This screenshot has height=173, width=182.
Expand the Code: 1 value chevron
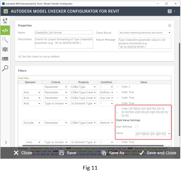click(x=117, y=87)
